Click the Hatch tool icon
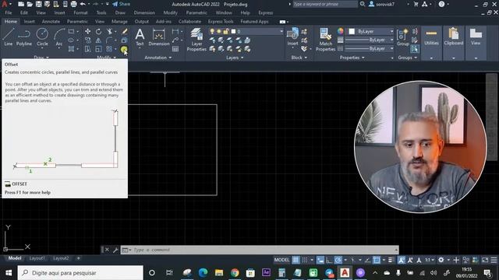 [71, 49]
